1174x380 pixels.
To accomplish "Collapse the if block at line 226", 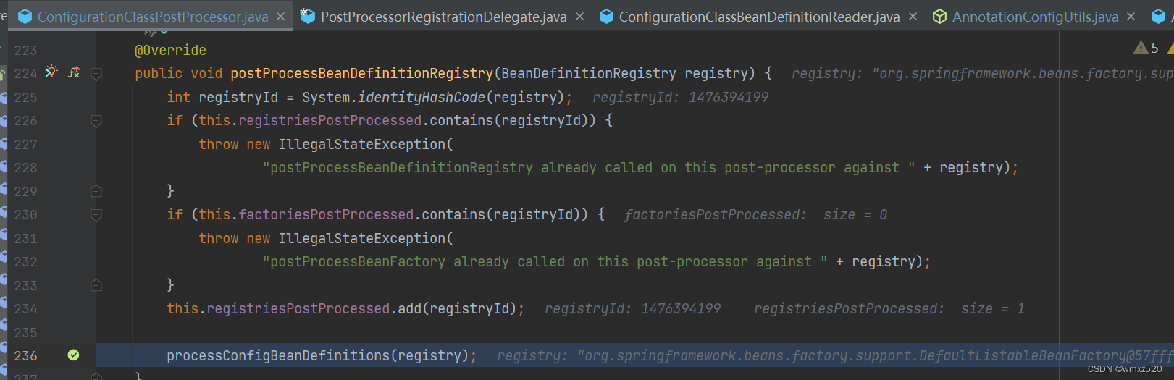I will (96, 121).
